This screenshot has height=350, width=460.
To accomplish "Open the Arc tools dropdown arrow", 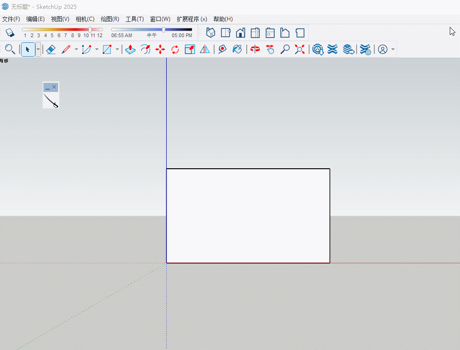I will tap(97, 49).
